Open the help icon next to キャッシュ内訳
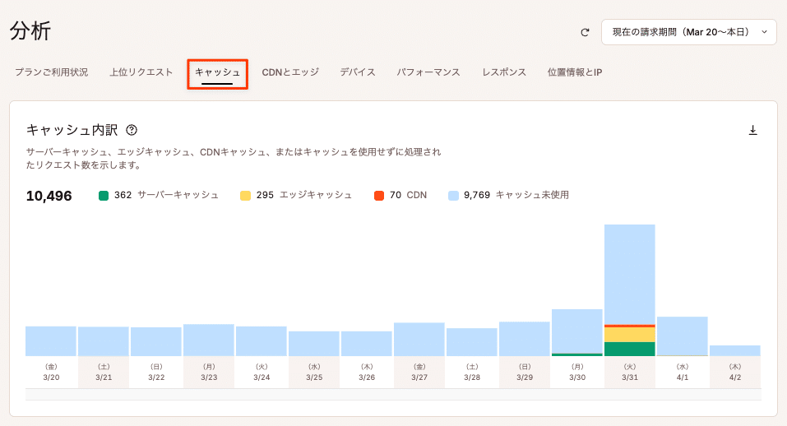This screenshot has height=426, width=787. tap(132, 130)
